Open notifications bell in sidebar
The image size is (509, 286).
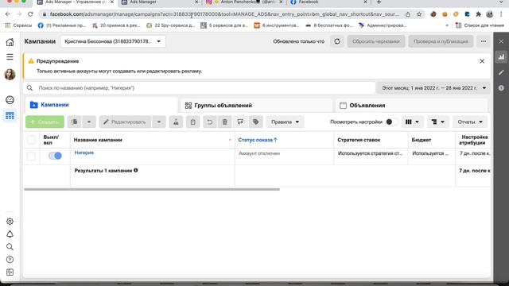point(10,234)
